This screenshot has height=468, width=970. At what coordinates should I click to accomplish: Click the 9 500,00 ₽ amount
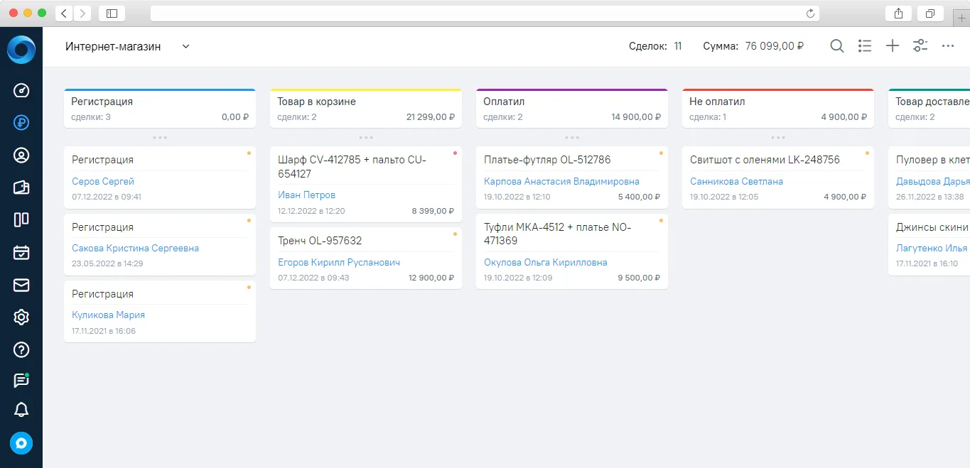point(640,278)
